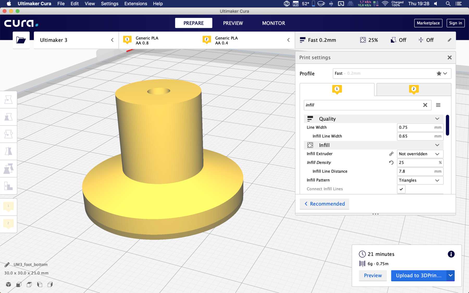The height and width of the screenshot is (293, 469).
Task: Expand the material and print core selector
Action: 207,40
